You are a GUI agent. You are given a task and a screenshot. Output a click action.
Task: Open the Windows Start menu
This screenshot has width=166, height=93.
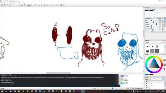pos(2,91)
